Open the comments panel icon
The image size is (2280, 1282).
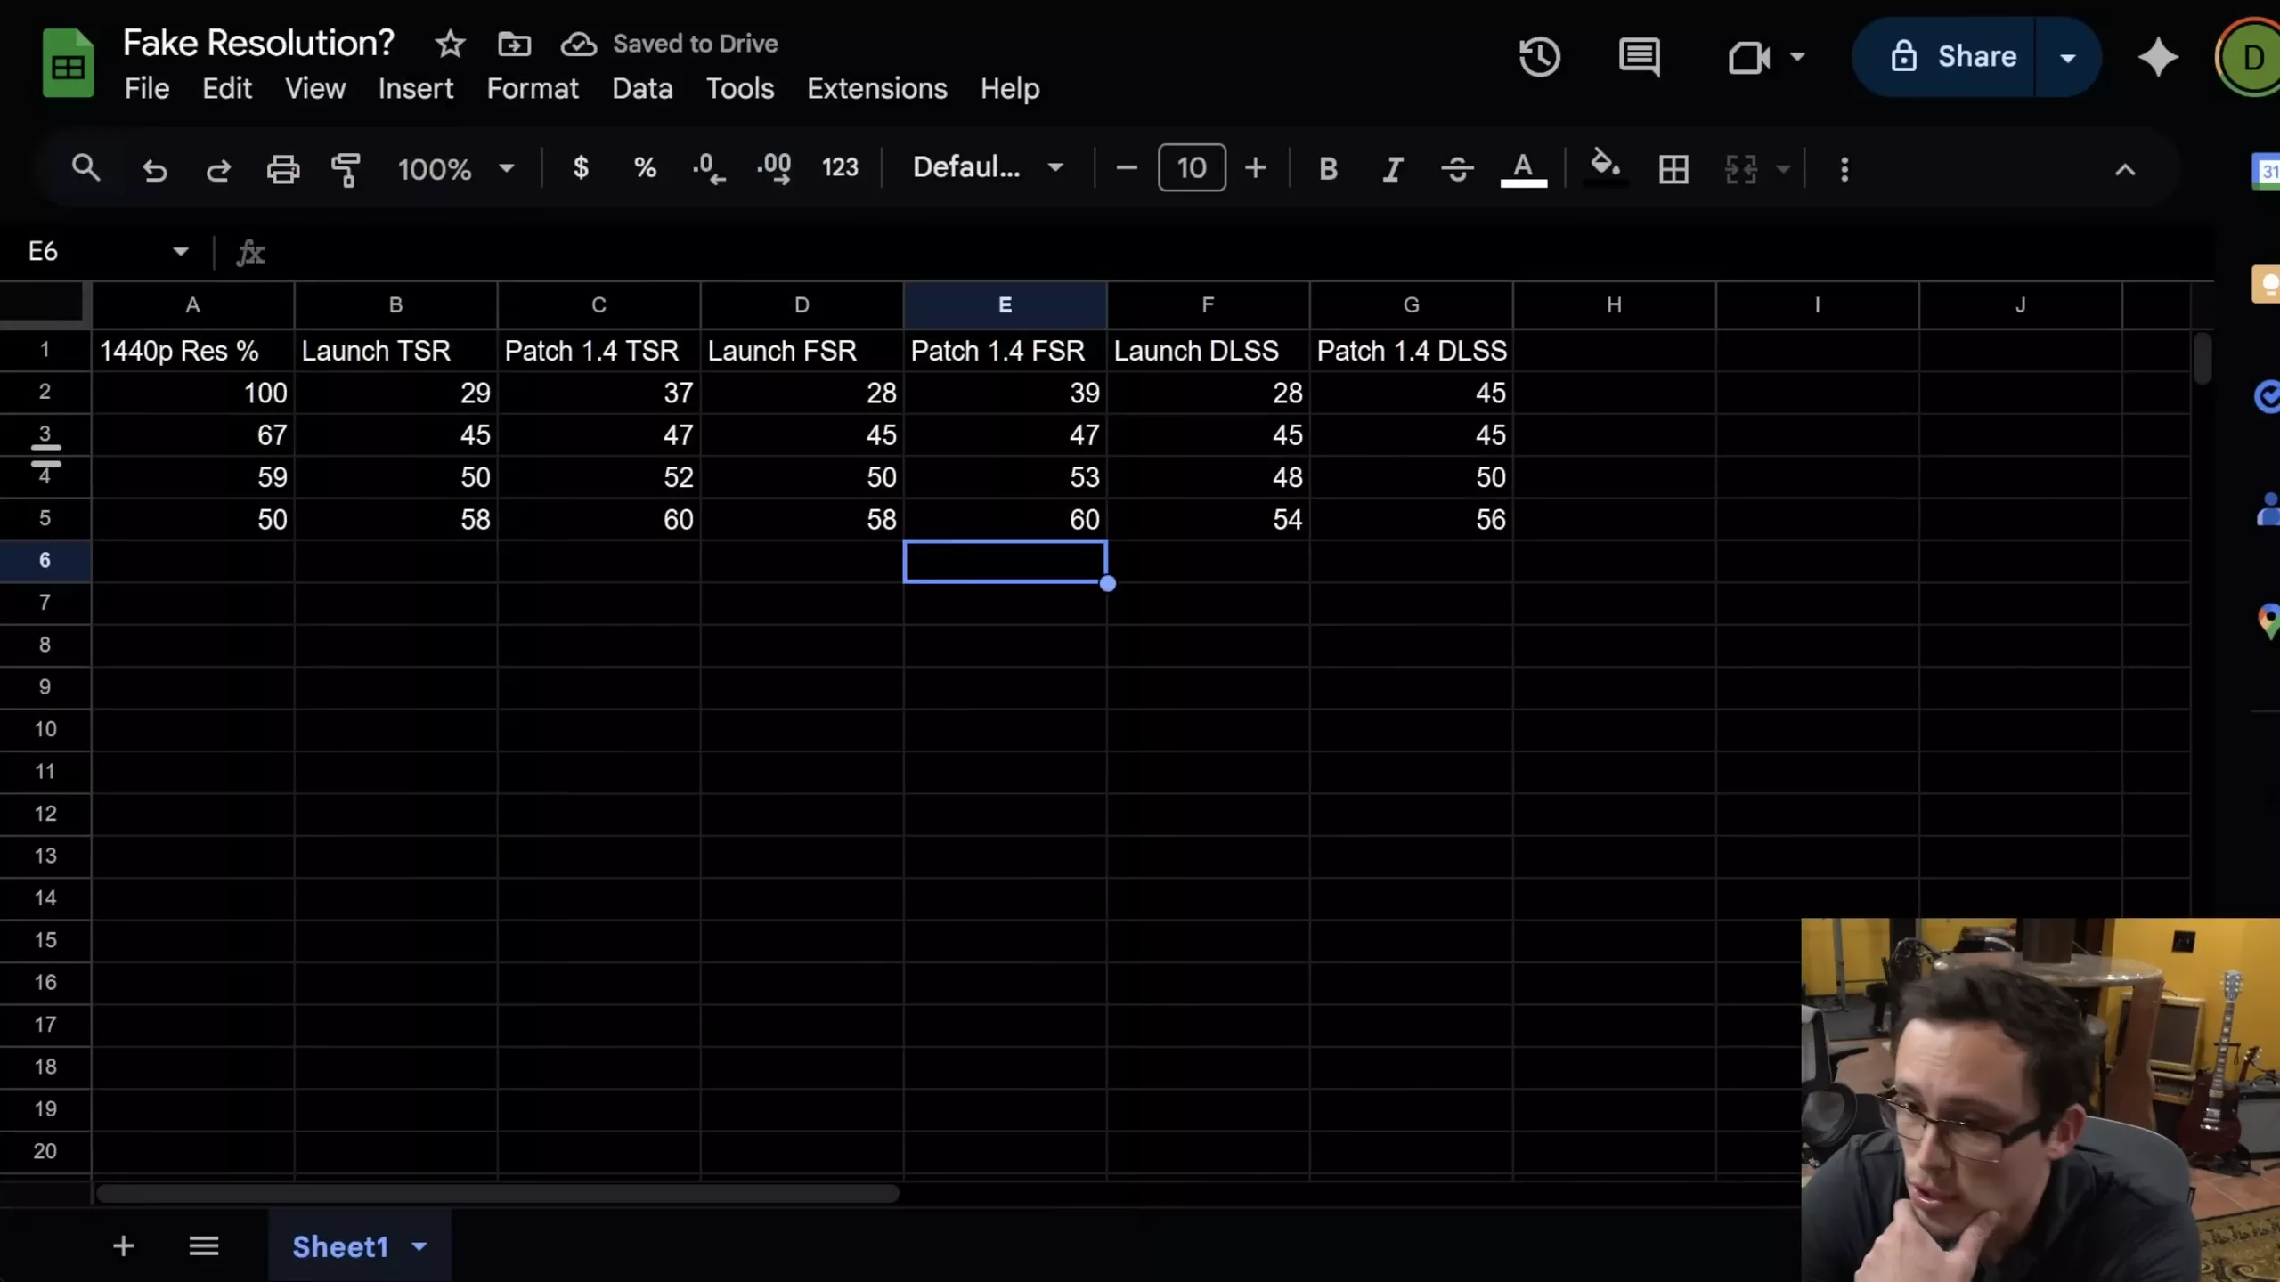[1639, 57]
